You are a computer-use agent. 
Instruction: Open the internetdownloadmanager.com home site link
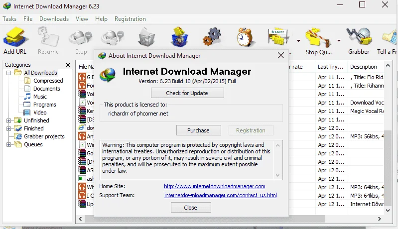click(x=215, y=186)
